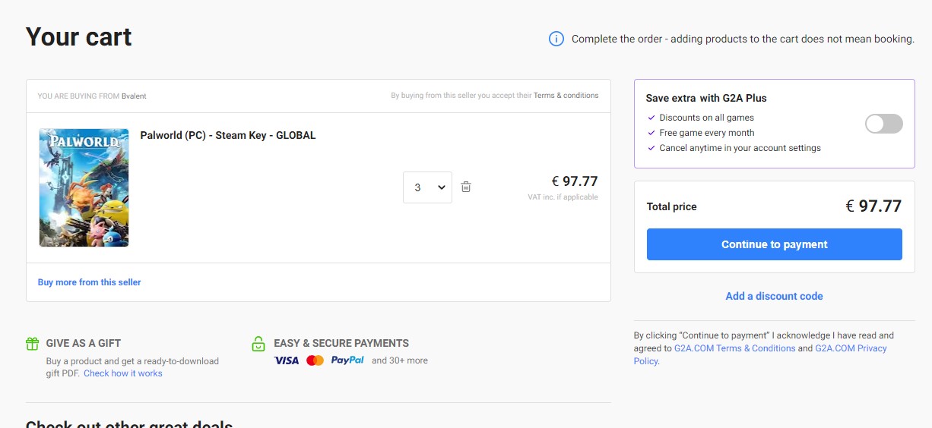Click the VISA payment logo
Screen dimensions: 932x428
click(x=287, y=360)
